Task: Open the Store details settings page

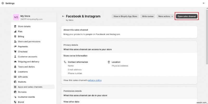Action: (34, 27)
